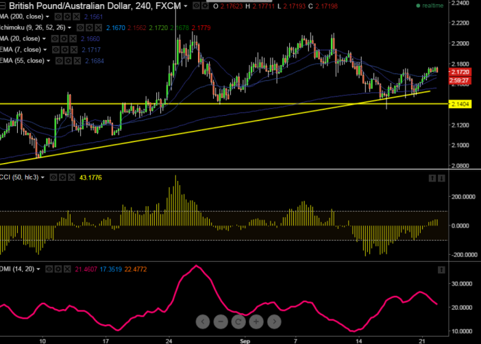Hide the Ichimoku indicator with eye icon
Image resolution: width=481 pixels, height=344 pixels.
(80, 27)
